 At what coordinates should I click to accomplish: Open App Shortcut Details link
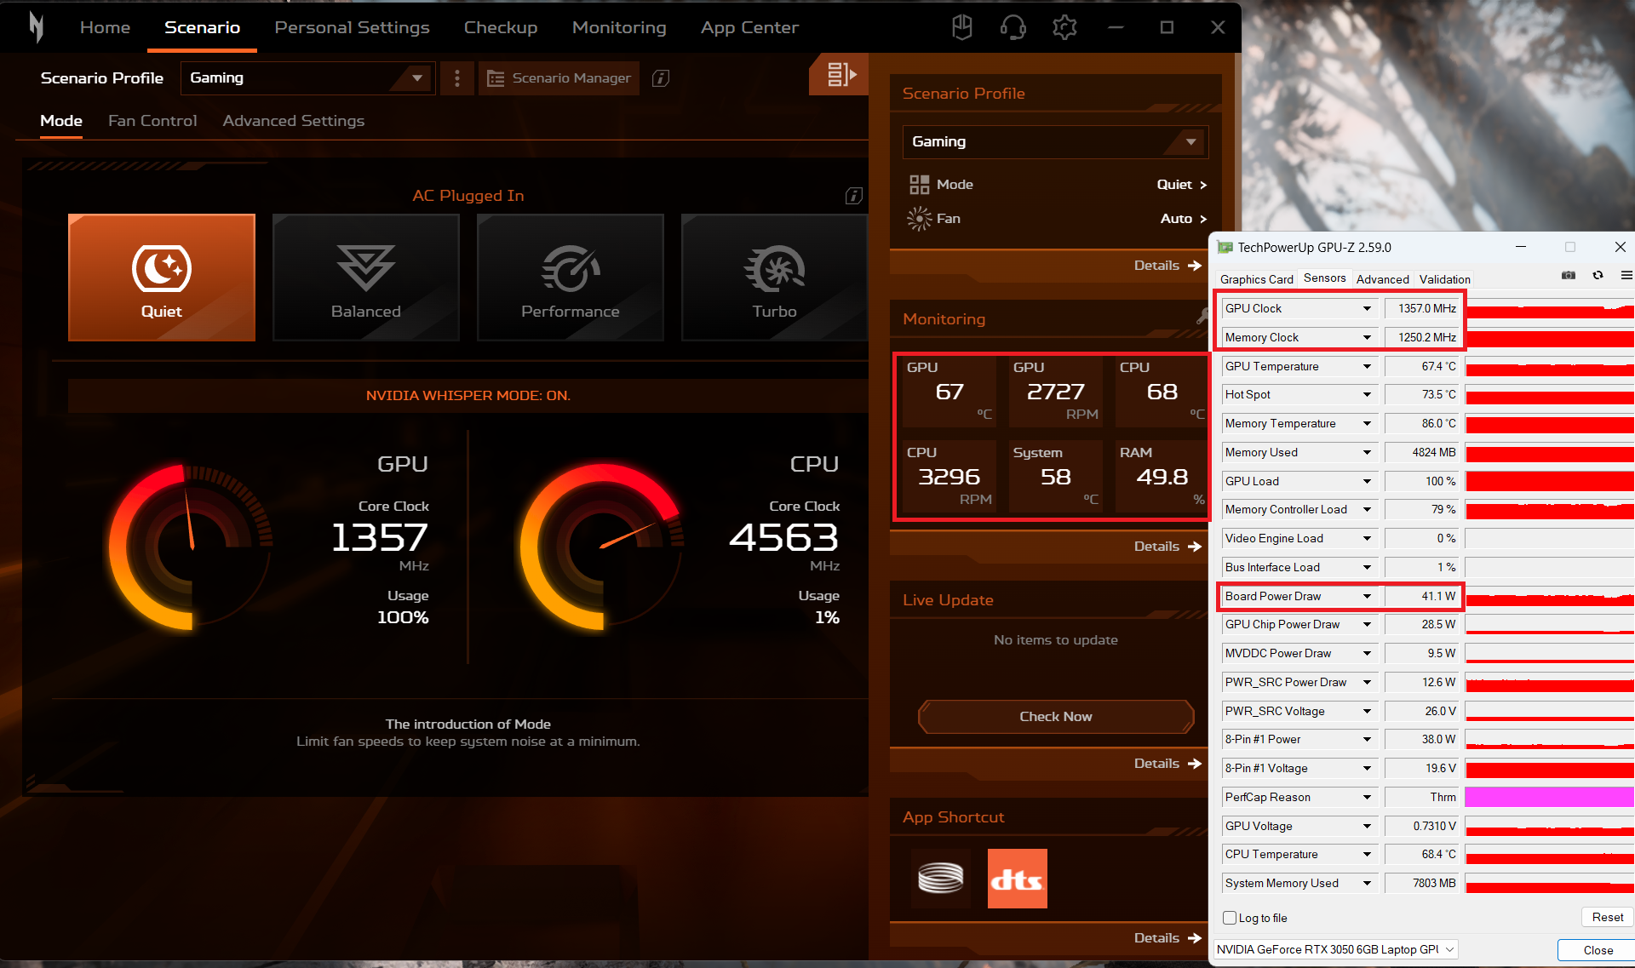(x=1167, y=938)
